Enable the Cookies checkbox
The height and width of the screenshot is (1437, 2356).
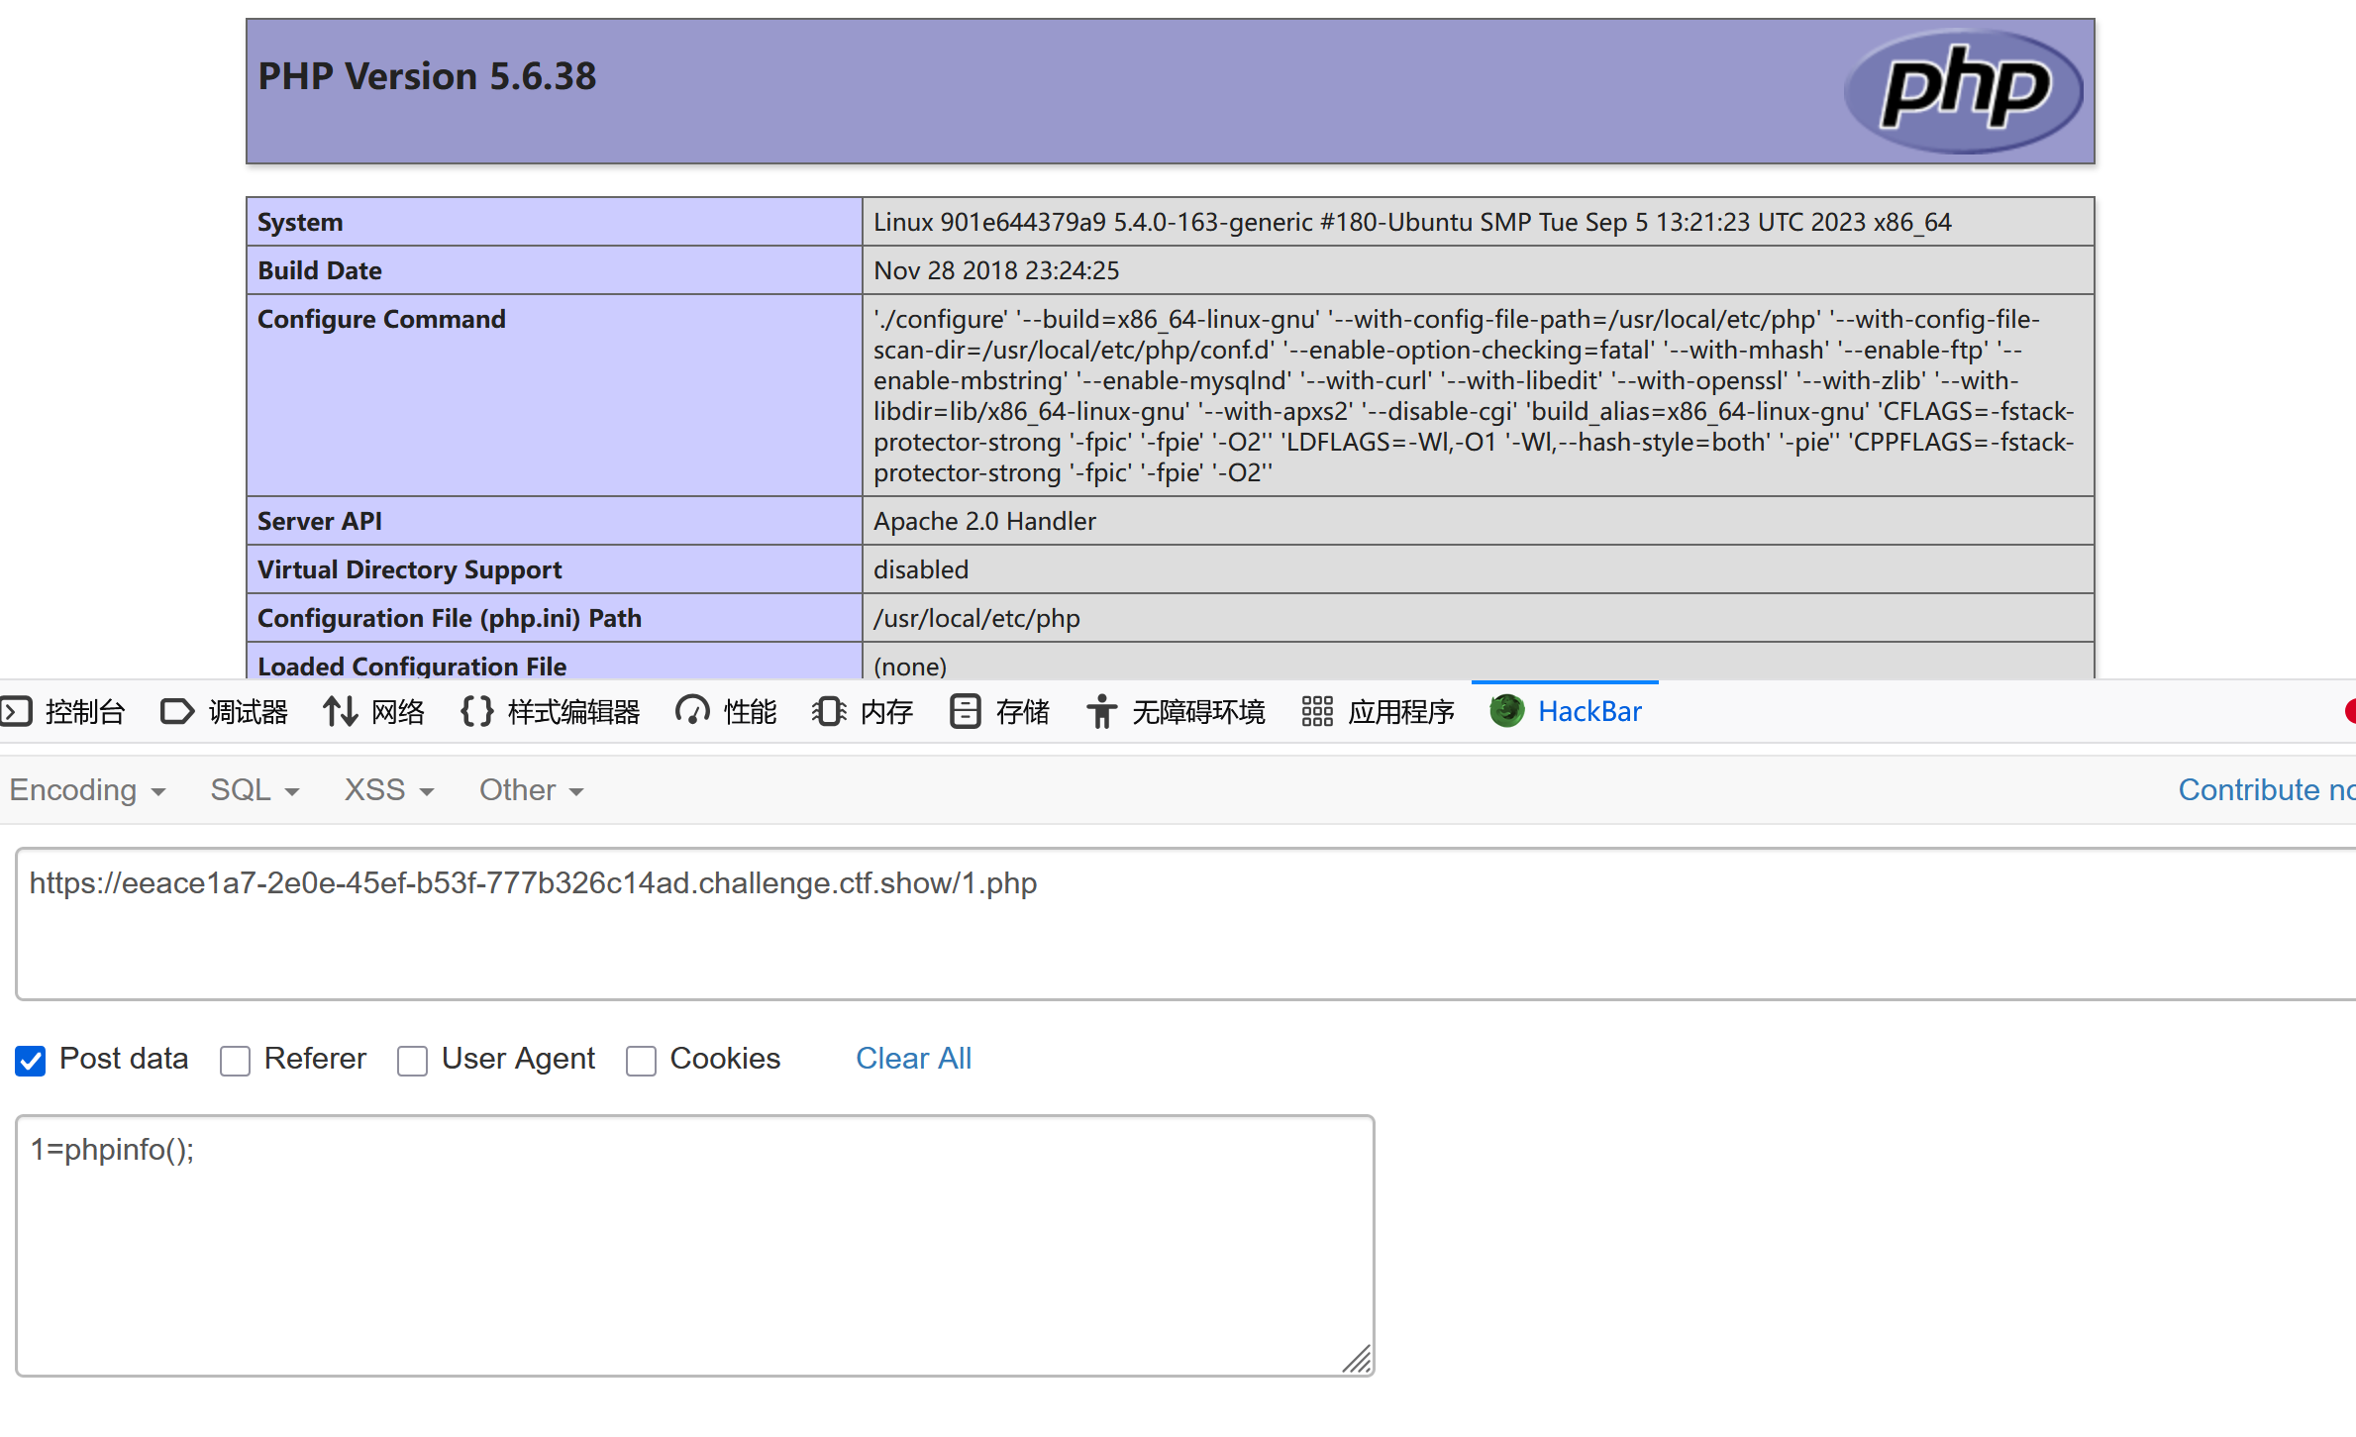pos(641,1061)
